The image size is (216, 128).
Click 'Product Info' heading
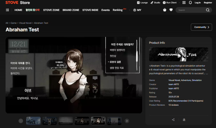(157, 43)
